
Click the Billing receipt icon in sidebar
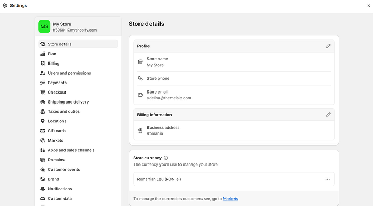pyautogui.click(x=42, y=63)
